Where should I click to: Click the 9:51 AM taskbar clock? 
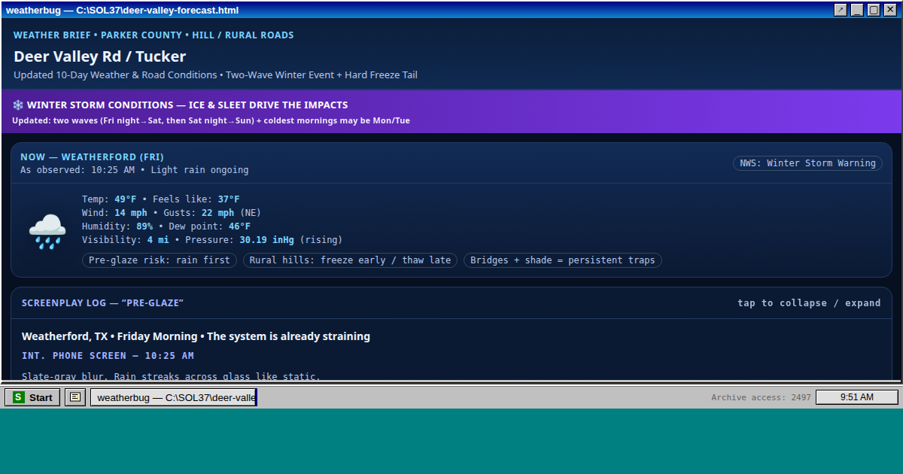(856, 397)
